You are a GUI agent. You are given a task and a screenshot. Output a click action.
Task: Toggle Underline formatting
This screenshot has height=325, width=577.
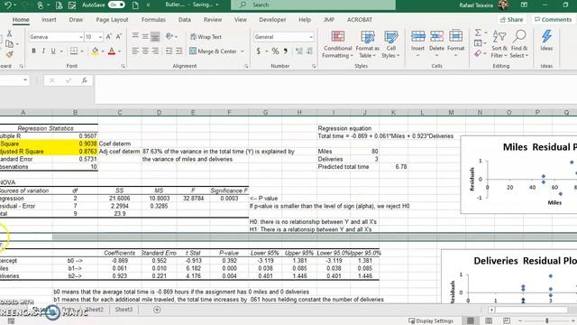click(x=53, y=51)
